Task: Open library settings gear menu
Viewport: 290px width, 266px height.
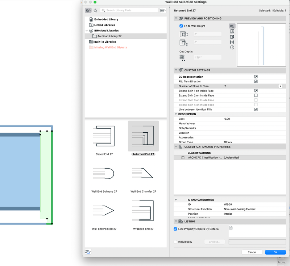Action: (x=163, y=10)
